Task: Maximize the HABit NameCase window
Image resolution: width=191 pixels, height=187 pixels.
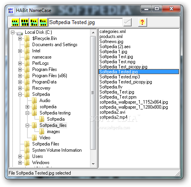Action: pyautogui.click(x=157, y=9)
